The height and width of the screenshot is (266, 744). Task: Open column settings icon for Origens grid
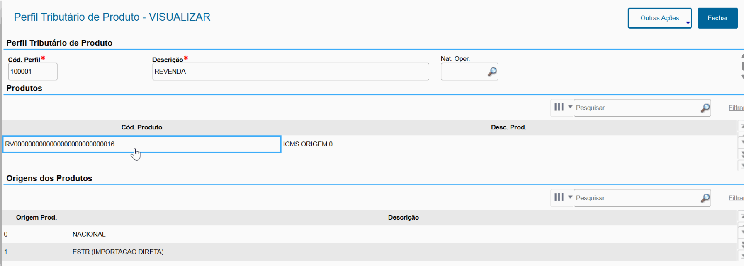tap(559, 197)
